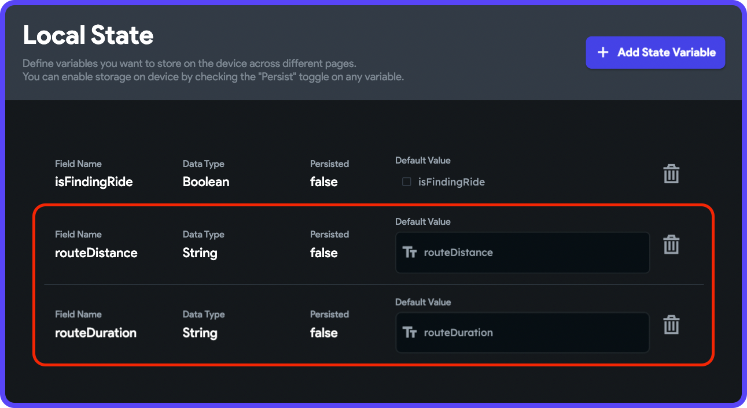Click the plus icon on Add State Variable
This screenshot has height=408, width=747.
pyautogui.click(x=602, y=52)
